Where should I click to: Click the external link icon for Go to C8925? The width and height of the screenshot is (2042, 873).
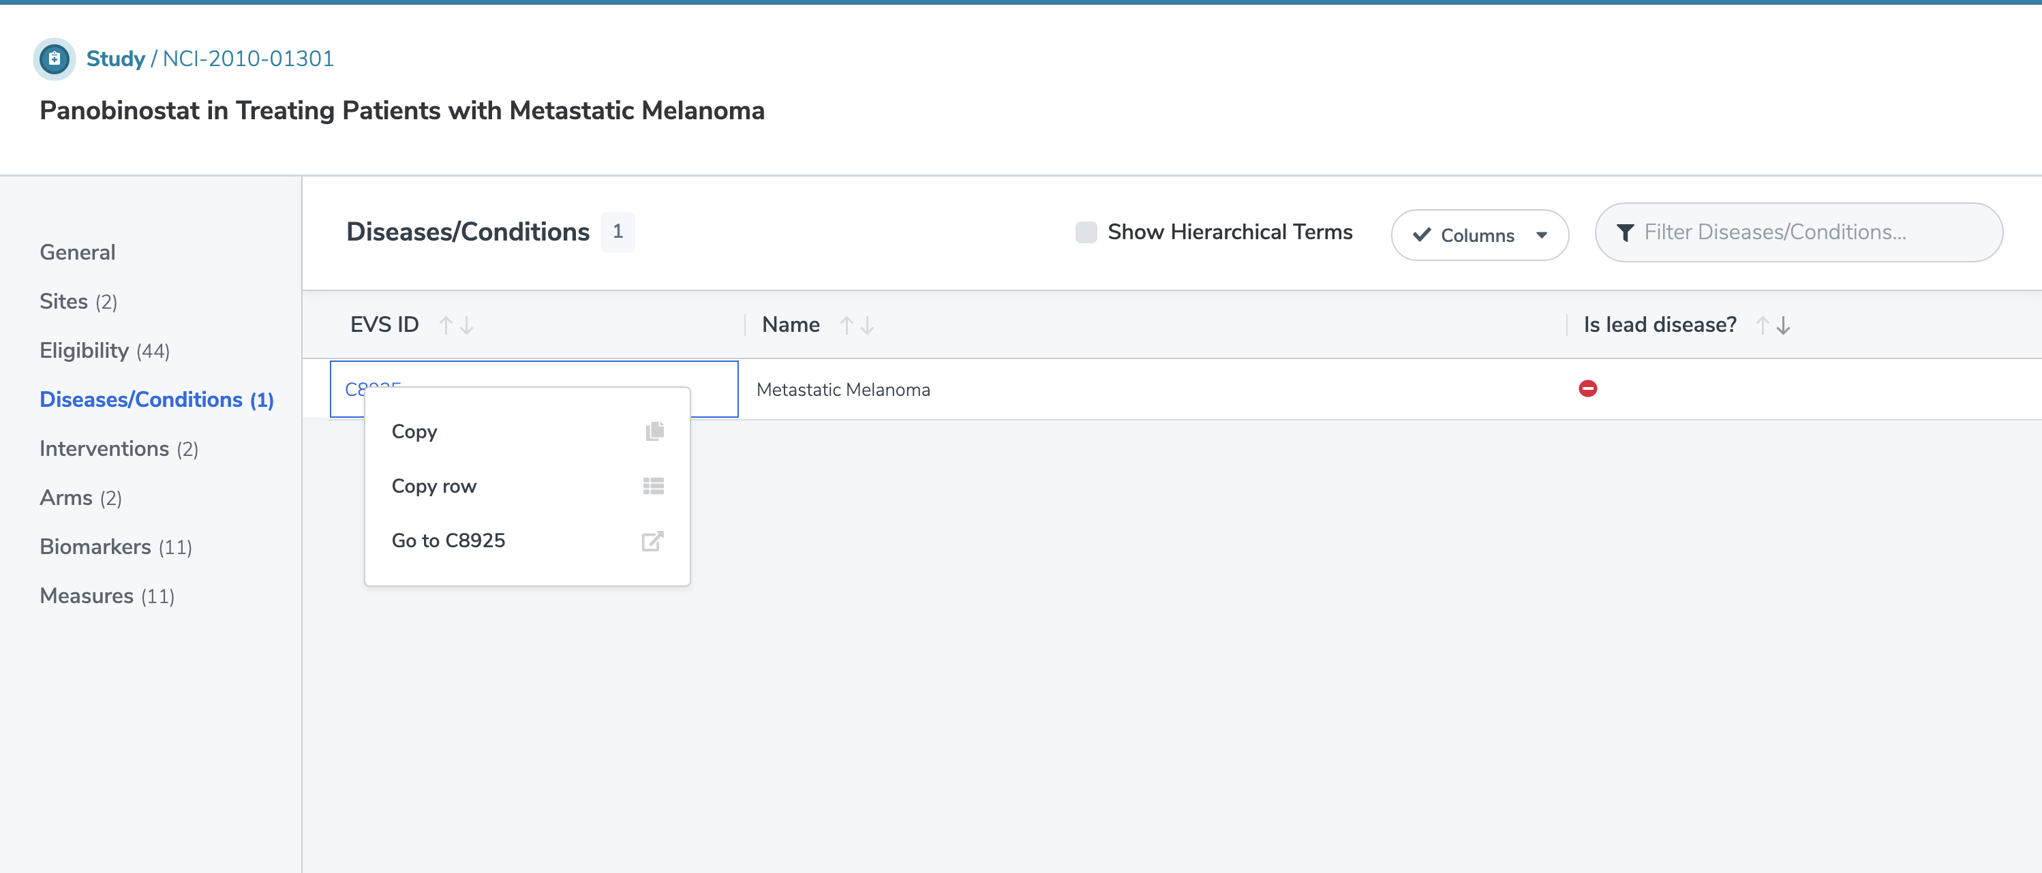click(652, 540)
